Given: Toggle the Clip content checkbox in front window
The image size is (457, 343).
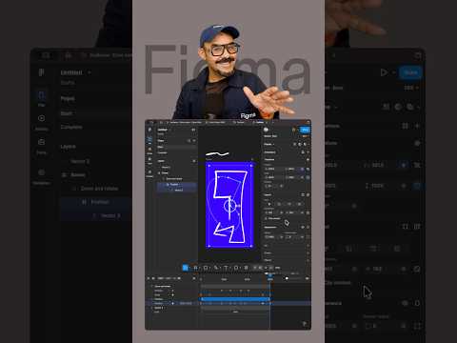Looking at the screenshot, I should coord(267,218).
